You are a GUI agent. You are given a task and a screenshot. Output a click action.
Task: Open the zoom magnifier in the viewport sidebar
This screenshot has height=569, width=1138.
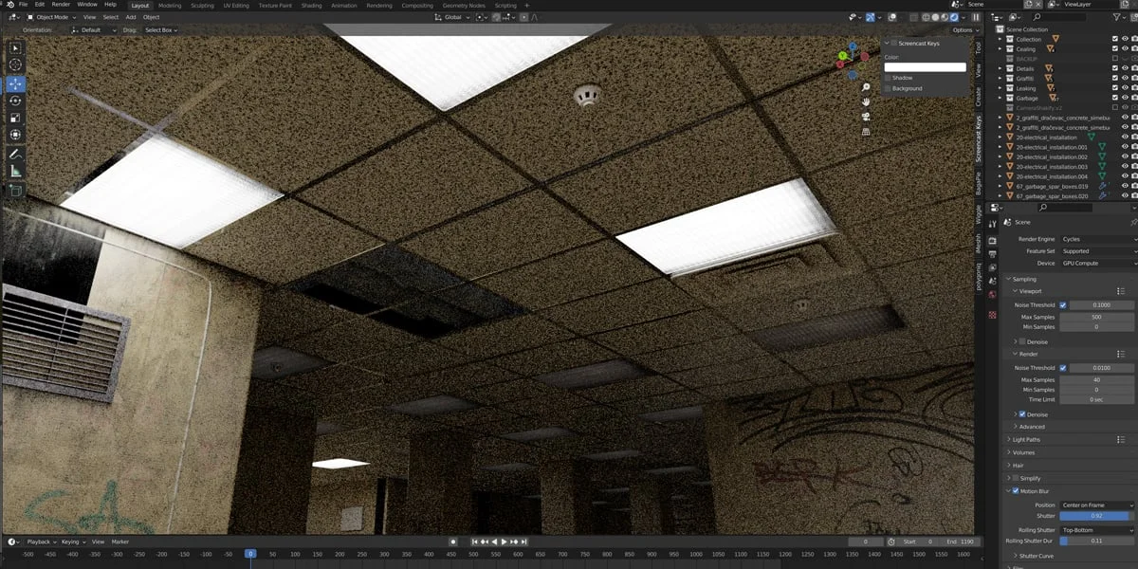coord(866,87)
